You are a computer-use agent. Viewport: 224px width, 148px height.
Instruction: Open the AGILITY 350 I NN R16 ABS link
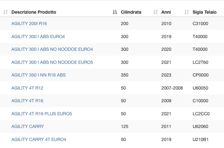click(x=38, y=75)
